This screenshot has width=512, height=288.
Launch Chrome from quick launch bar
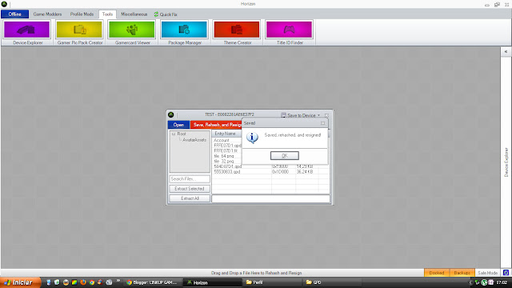[92, 282]
